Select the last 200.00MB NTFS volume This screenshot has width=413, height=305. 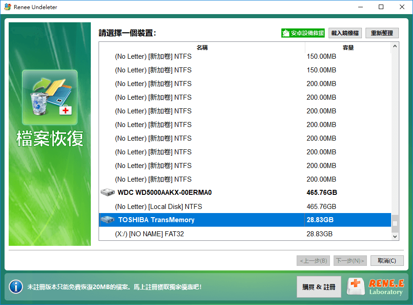pos(245,179)
